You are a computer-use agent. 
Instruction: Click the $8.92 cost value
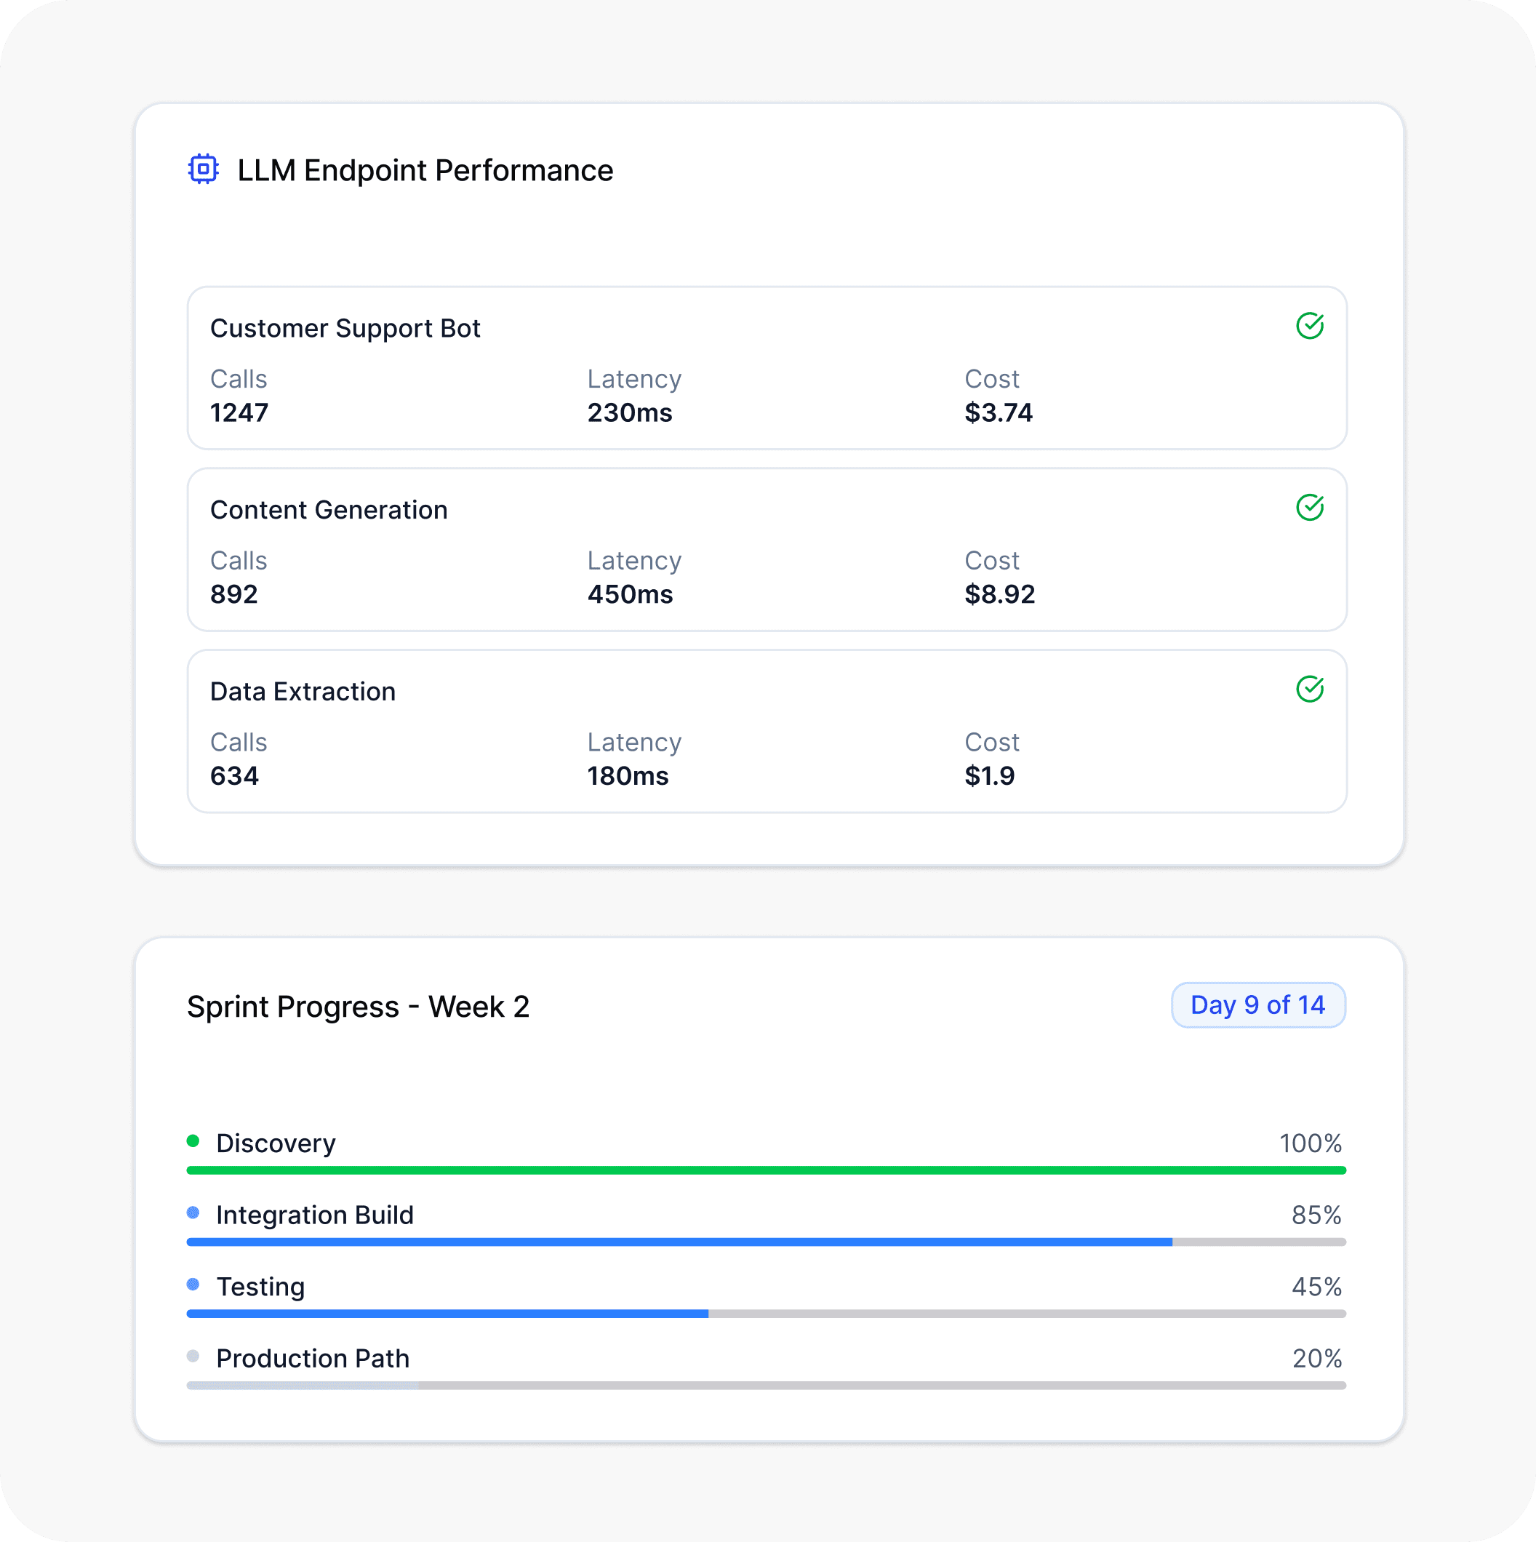click(x=999, y=594)
